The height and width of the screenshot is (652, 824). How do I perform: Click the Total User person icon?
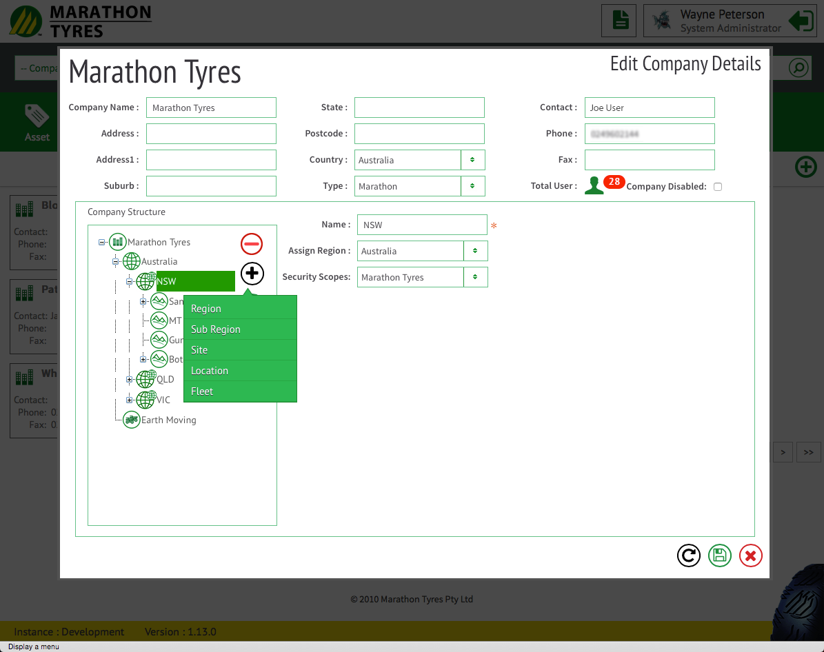(594, 185)
